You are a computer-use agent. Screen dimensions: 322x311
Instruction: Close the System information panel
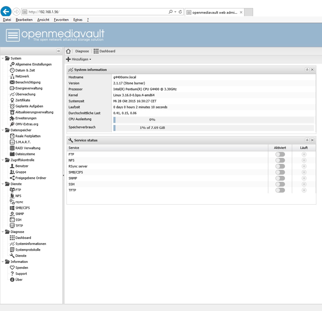(x=312, y=70)
